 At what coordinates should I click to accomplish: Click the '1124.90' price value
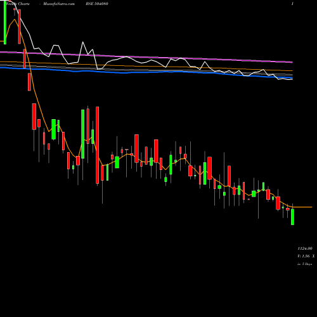click(305, 249)
